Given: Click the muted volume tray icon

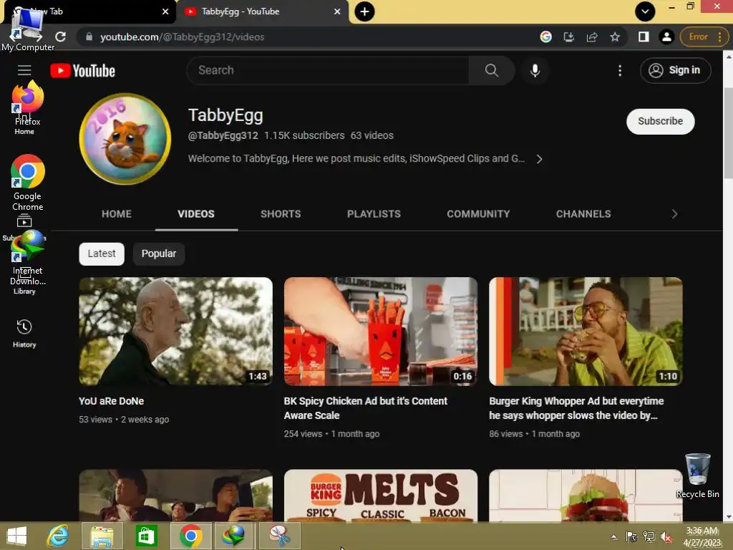Looking at the screenshot, I should tap(666, 537).
